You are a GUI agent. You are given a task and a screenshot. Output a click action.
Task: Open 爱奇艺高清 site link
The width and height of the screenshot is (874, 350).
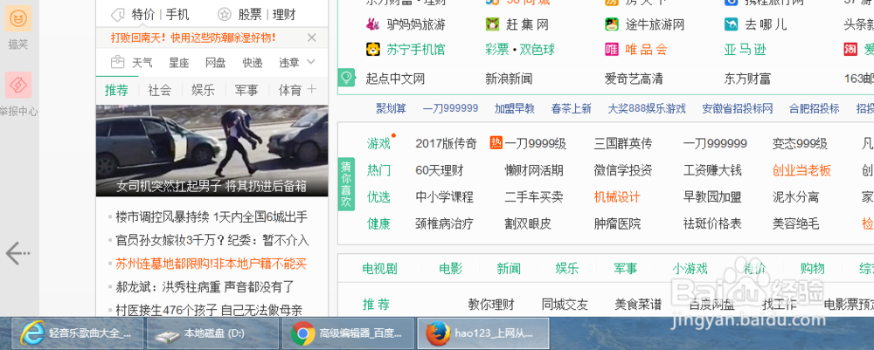tap(635, 79)
